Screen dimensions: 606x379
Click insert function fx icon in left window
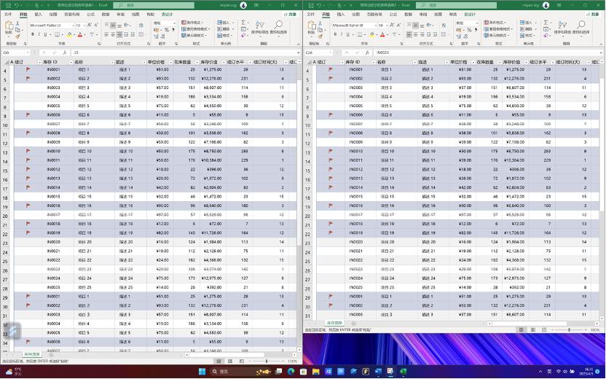(65, 52)
